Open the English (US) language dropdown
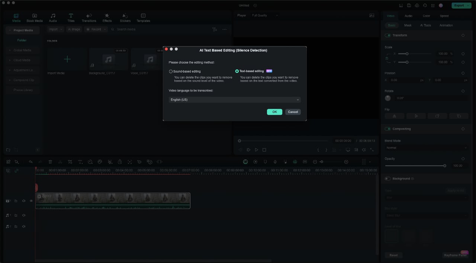This screenshot has width=476, height=263. [234, 100]
